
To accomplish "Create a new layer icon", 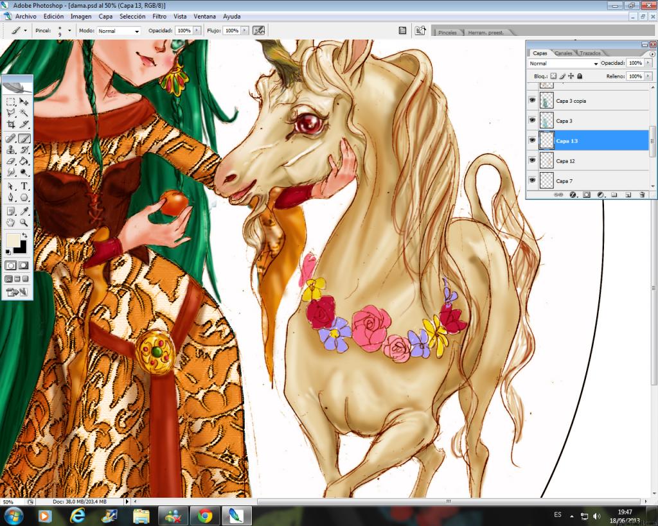I will pyautogui.click(x=628, y=195).
